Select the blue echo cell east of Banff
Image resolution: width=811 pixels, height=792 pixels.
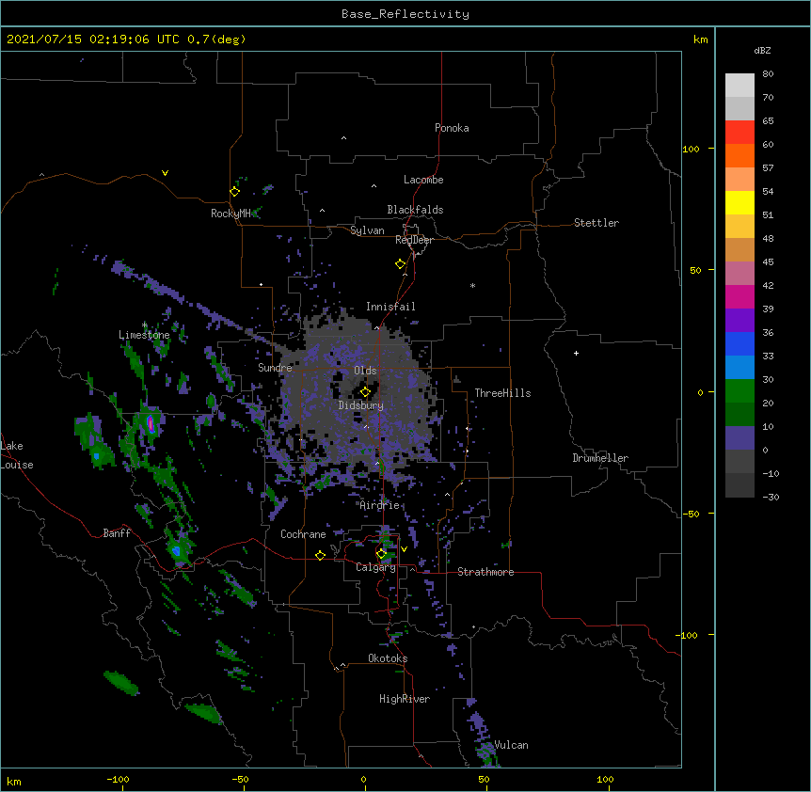click(x=176, y=550)
